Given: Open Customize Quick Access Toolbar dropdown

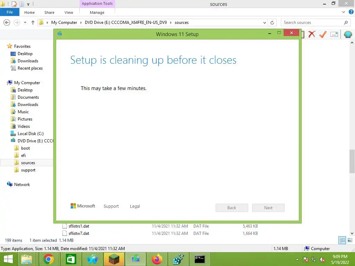Looking at the screenshot, I should [28, 4].
